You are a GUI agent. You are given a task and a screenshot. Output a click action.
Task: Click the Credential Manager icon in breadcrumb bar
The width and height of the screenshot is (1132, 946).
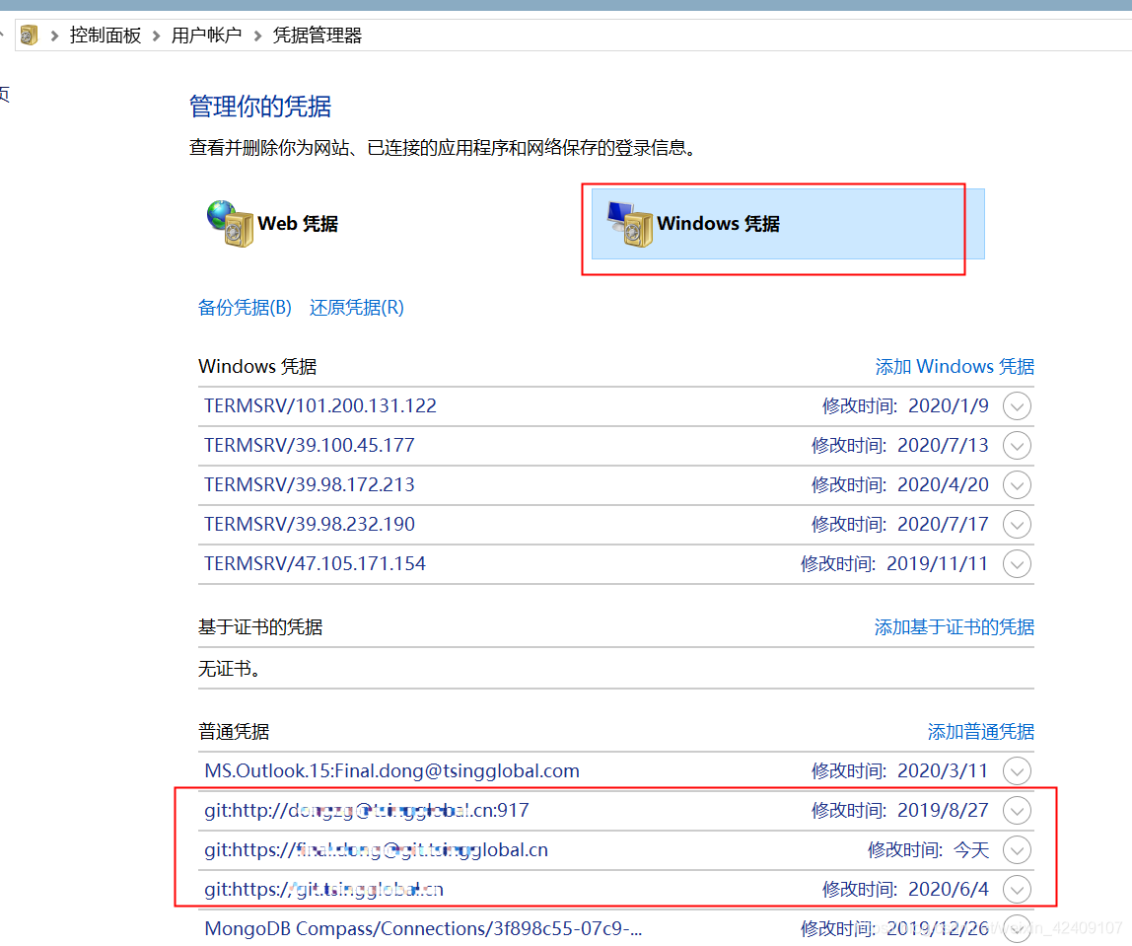pos(30,34)
